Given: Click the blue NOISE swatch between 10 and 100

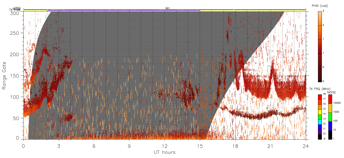Looking at the screenshot, I should [330, 126].
